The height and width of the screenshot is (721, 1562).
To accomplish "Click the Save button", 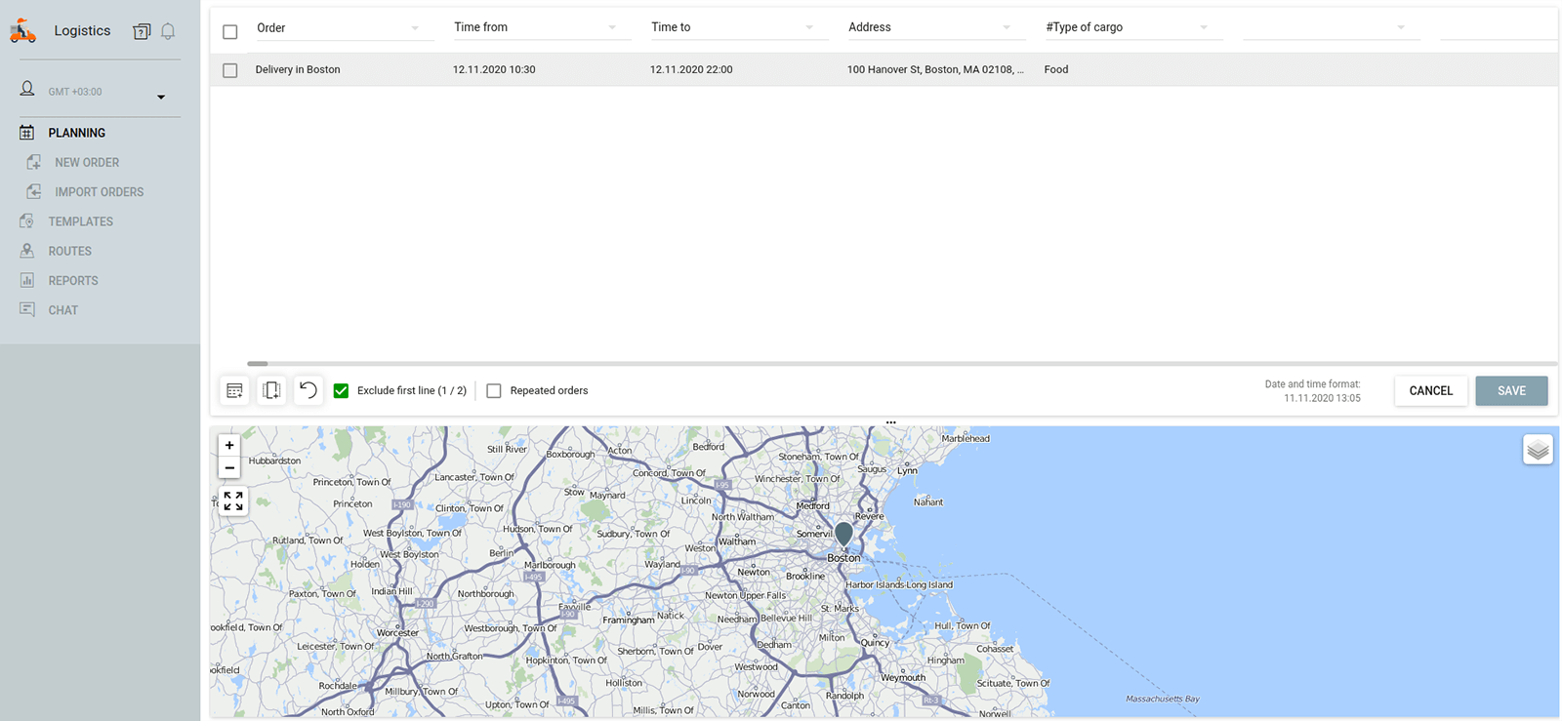I will (x=1511, y=390).
